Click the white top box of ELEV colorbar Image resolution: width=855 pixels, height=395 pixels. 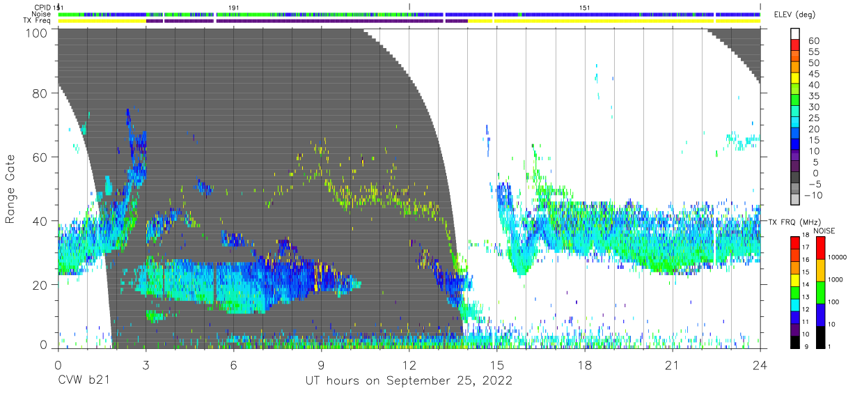(794, 35)
